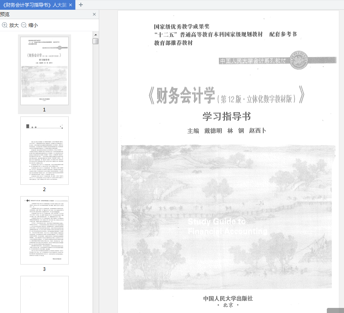The width and height of the screenshot is (344, 313).
Task: Click the 教育部推荐教材 line
Action: (x=173, y=43)
